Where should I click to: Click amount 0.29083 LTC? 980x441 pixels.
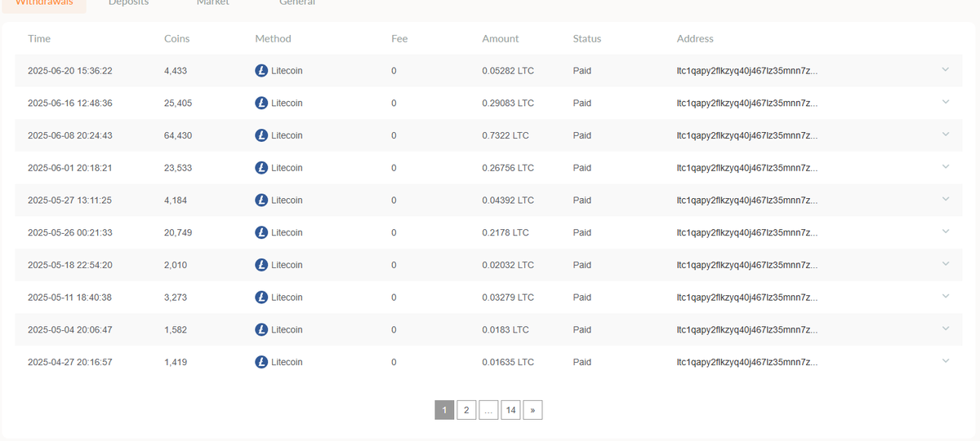click(x=508, y=104)
